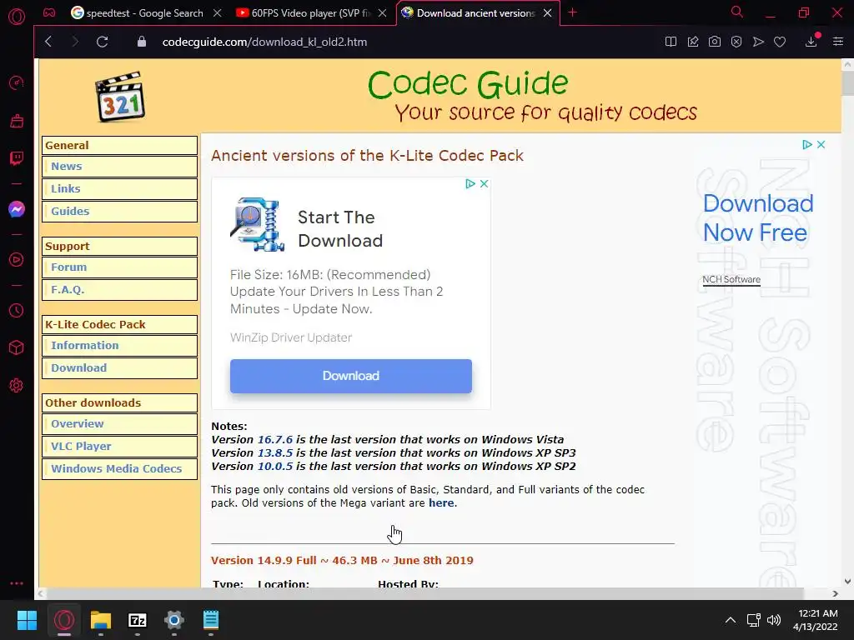Click the vertical scrollbar down arrow

coord(847,581)
